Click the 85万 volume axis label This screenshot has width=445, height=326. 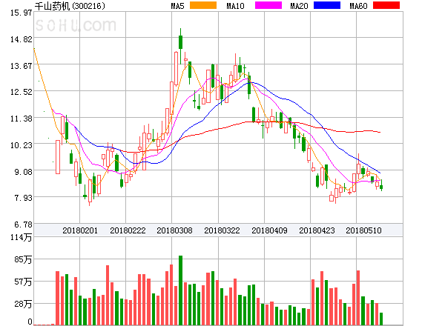click(x=23, y=259)
